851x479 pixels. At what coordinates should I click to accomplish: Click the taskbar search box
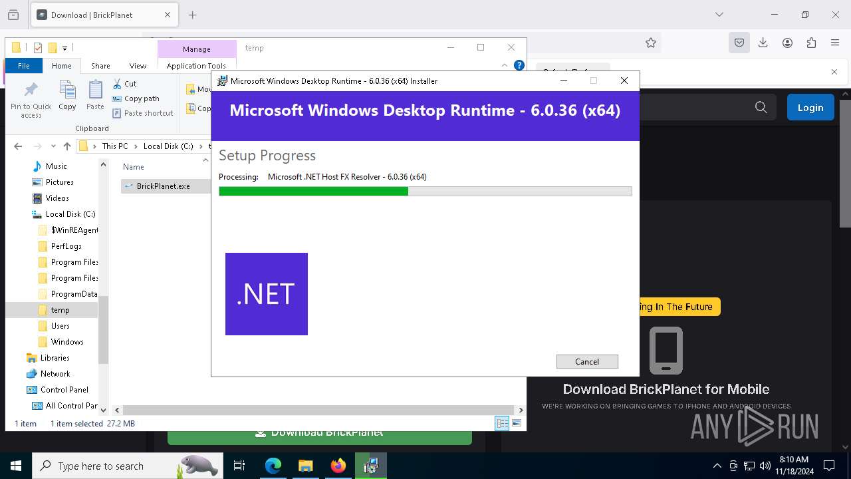click(128, 466)
